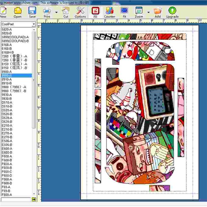Image resolution: width=207 pixels, height=207 pixels.
Task: Select model 9930-A
Action: tap(7, 95)
